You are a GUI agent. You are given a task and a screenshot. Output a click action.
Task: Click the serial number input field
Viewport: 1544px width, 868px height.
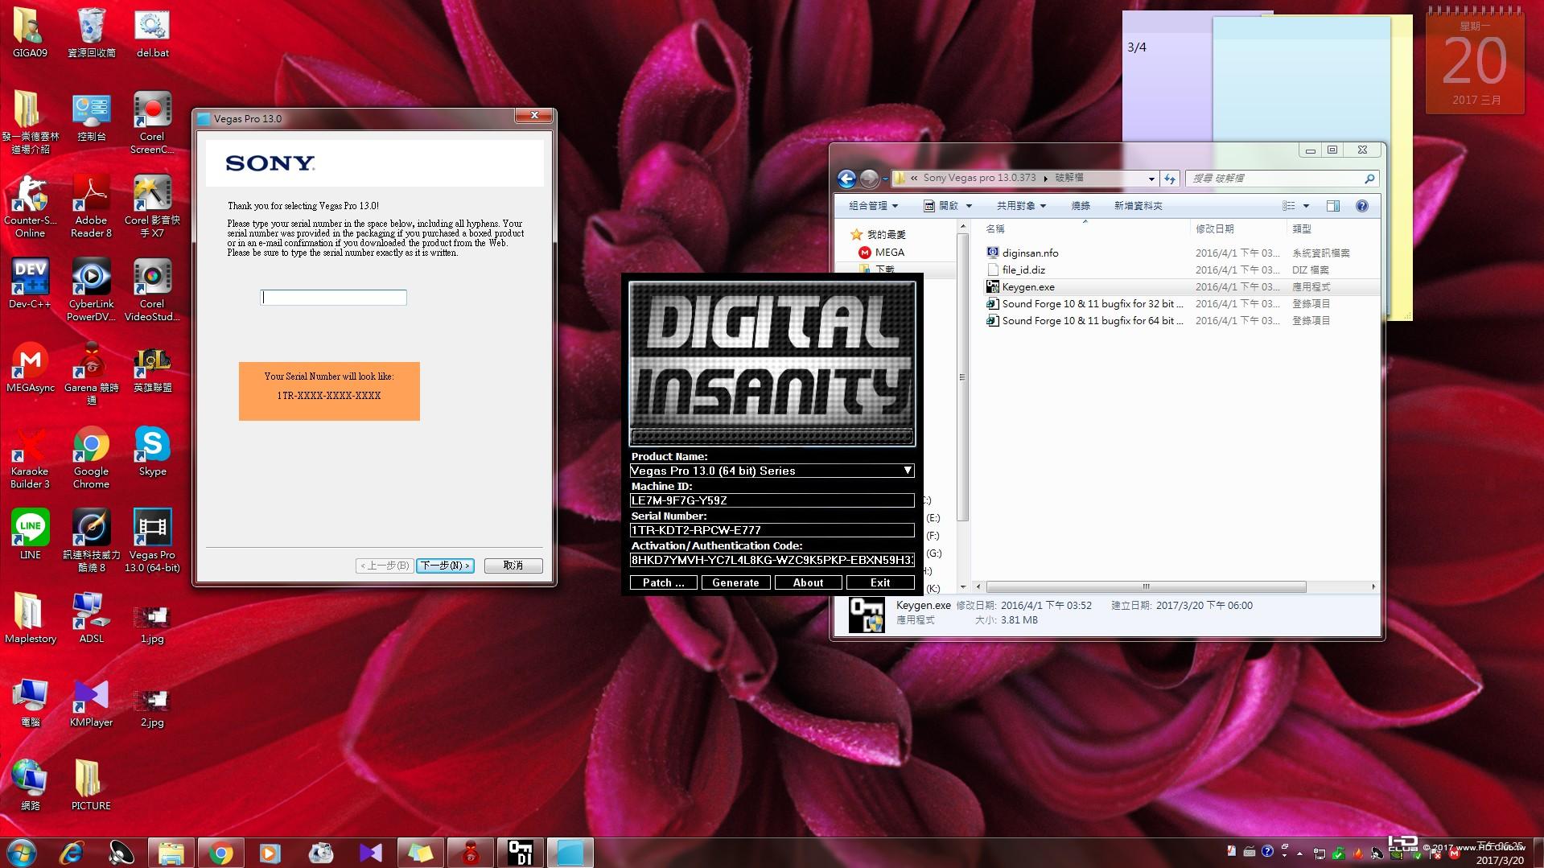(x=333, y=298)
